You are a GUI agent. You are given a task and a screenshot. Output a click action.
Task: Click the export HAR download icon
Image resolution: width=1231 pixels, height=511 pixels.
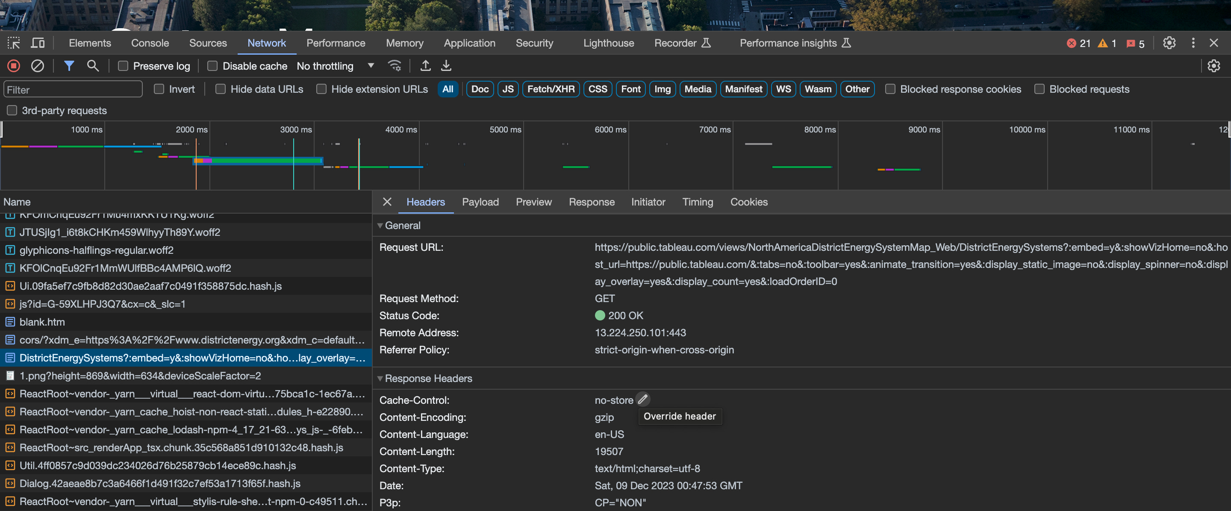coord(446,66)
